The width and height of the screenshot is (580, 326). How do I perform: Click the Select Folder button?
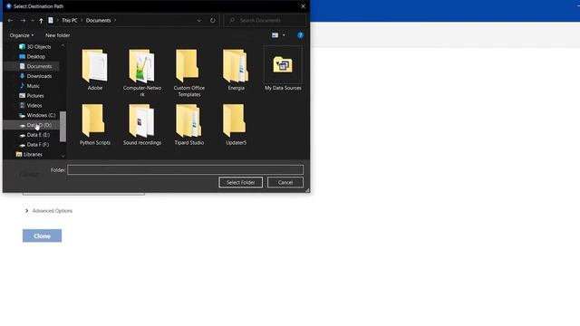pyautogui.click(x=240, y=182)
